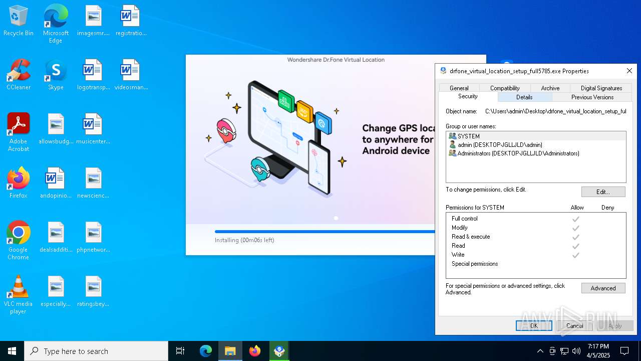The width and height of the screenshot is (641, 361).
Task: Launch Edge from the taskbar
Action: pyautogui.click(x=206, y=351)
